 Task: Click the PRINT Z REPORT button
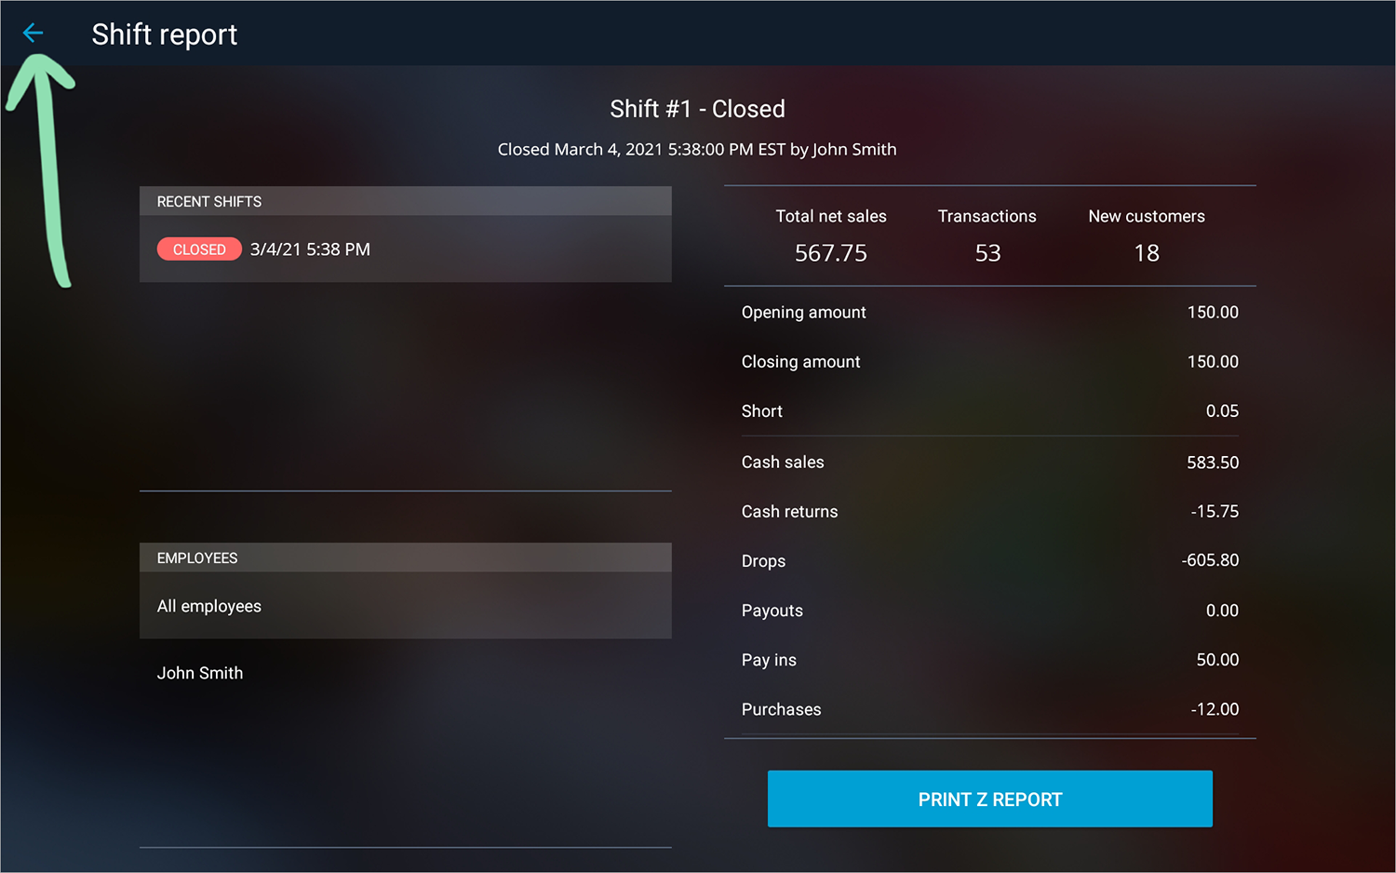(x=989, y=799)
